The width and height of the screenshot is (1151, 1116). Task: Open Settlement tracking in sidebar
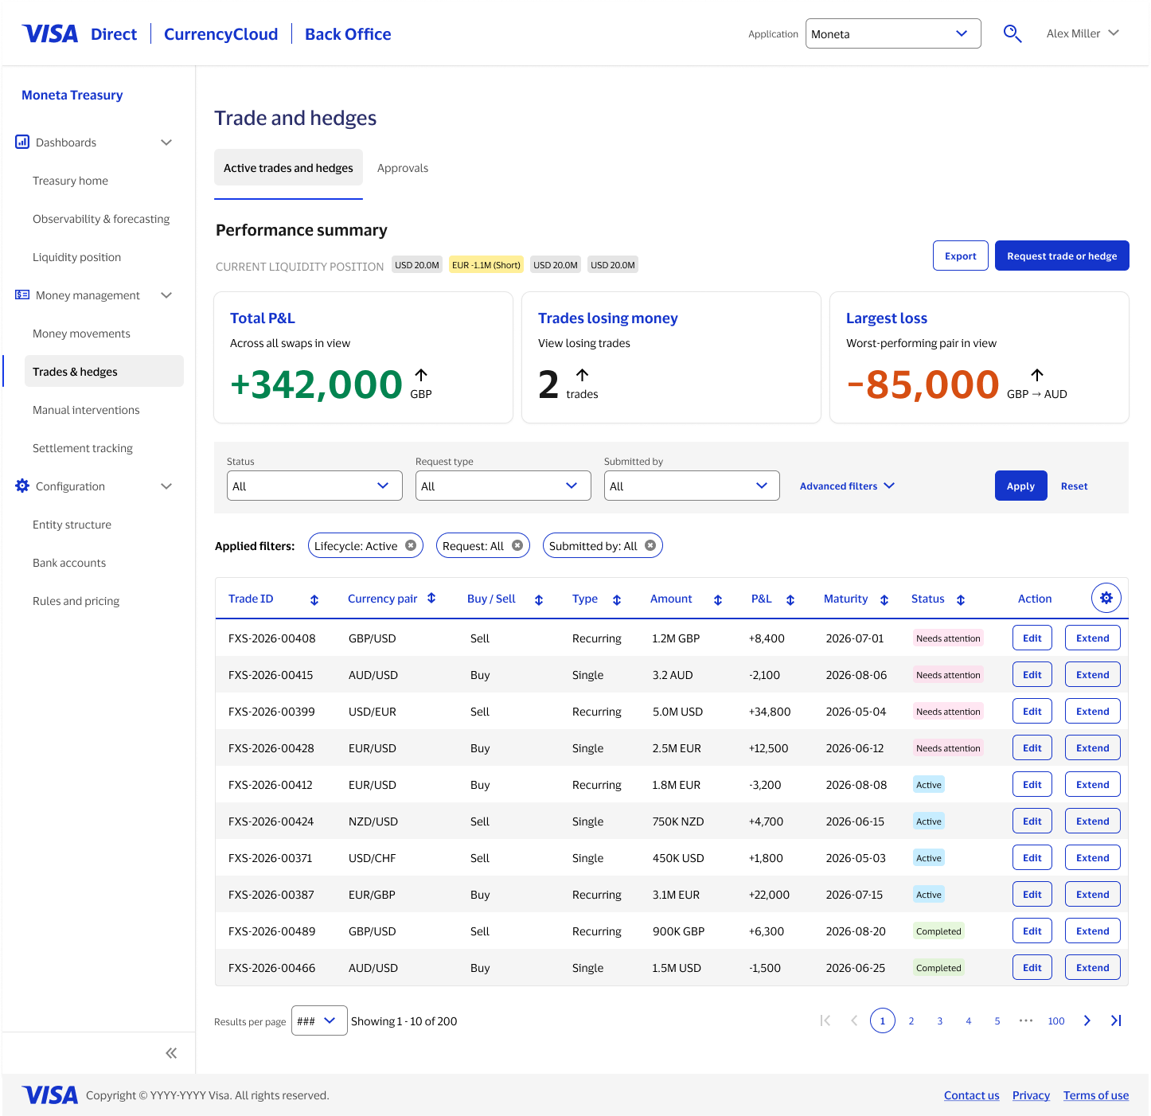tap(83, 448)
